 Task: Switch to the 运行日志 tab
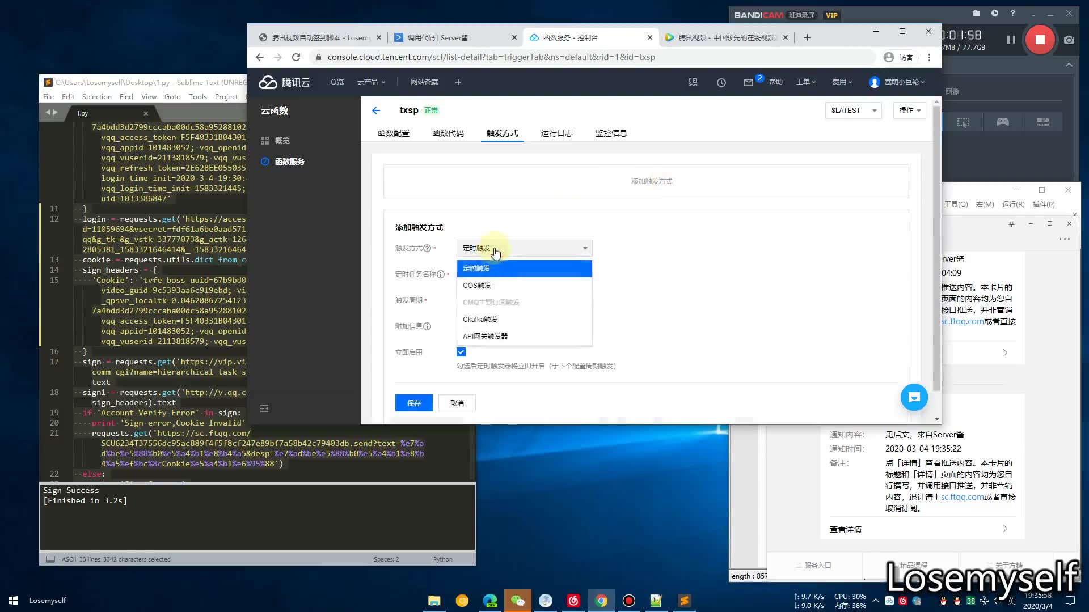point(556,133)
